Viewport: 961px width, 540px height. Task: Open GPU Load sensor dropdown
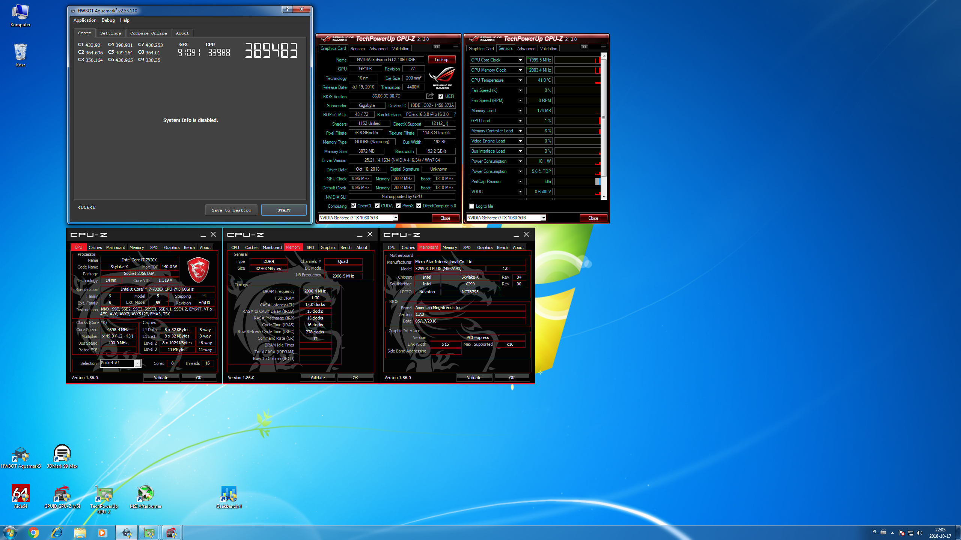(x=520, y=121)
